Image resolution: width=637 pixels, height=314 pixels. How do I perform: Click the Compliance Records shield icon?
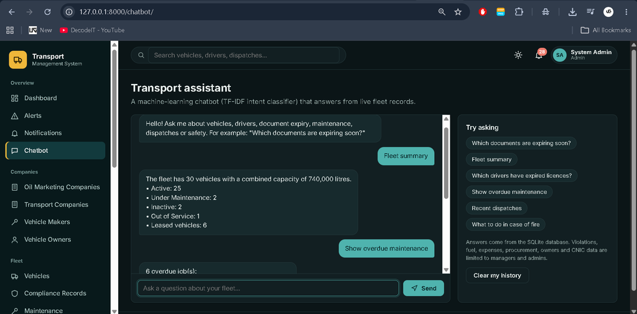(x=15, y=293)
